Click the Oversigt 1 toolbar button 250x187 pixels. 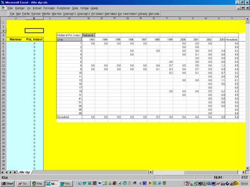69,14
